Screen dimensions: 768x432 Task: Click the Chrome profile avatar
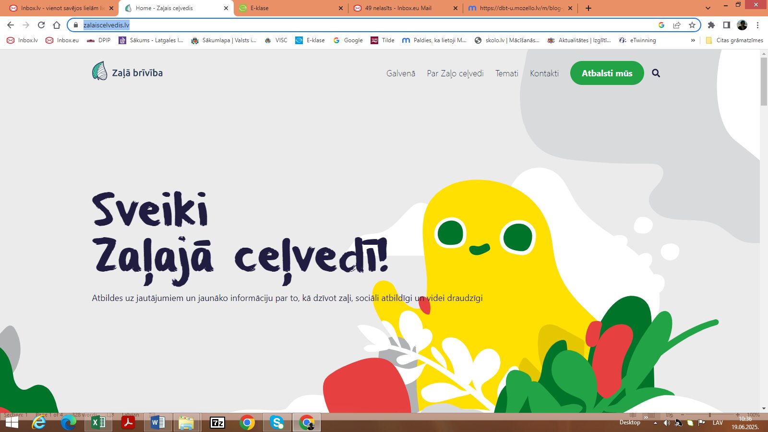[742, 25]
